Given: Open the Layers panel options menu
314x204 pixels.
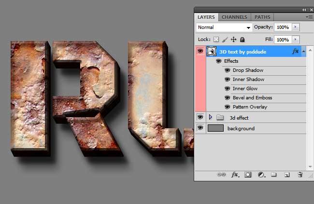Looking at the screenshot, I should [x=309, y=17].
